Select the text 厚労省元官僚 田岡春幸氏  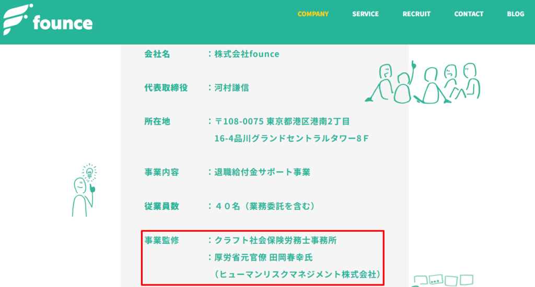pyautogui.click(x=263, y=257)
